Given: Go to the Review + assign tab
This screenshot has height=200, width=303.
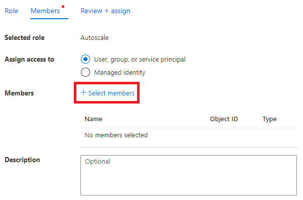Looking at the screenshot, I should point(105,11).
